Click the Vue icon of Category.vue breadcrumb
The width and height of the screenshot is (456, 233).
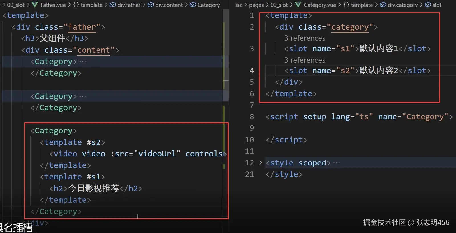point(298,5)
